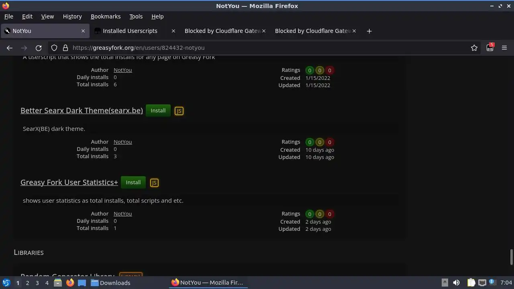
Task: Close the NotYou tab
Action: click(83, 31)
